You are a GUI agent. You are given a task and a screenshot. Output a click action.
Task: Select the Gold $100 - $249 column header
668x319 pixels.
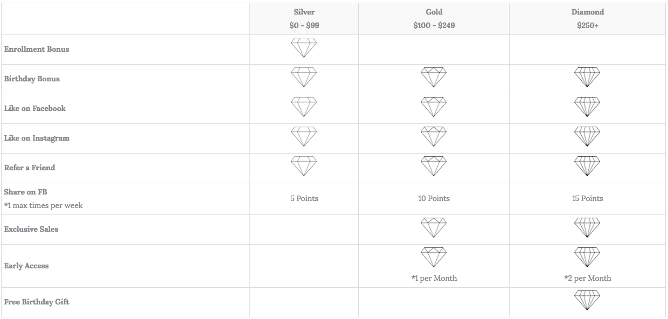tap(434, 19)
